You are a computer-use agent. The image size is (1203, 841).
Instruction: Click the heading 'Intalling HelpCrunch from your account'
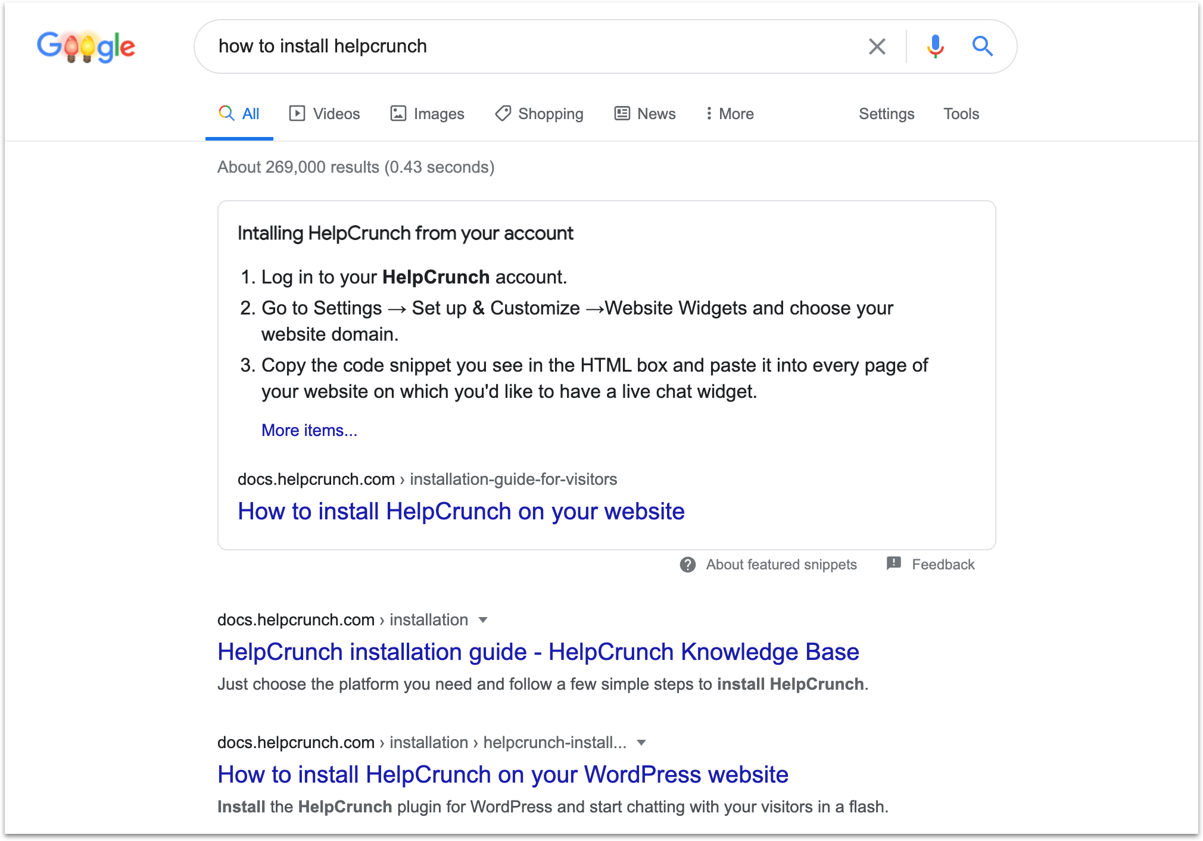pyautogui.click(x=405, y=233)
